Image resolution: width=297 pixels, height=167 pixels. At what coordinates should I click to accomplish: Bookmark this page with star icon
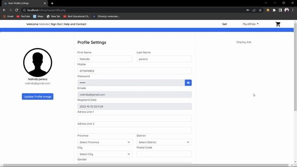260,10
